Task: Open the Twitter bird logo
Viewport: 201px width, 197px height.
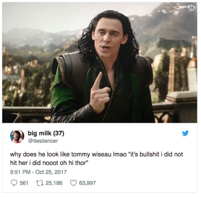Action: (x=185, y=133)
